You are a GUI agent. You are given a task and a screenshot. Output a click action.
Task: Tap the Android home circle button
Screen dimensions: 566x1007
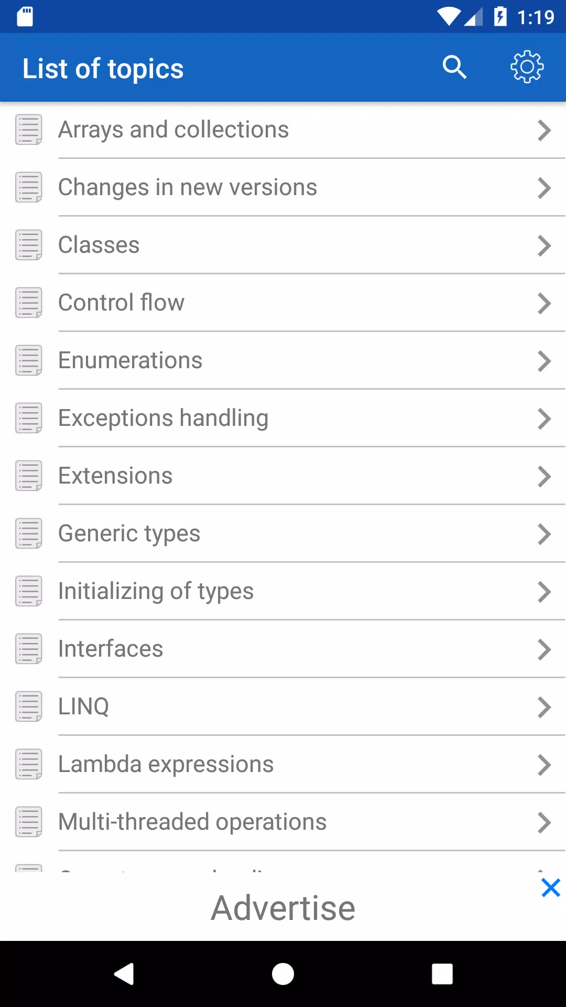tap(283, 974)
